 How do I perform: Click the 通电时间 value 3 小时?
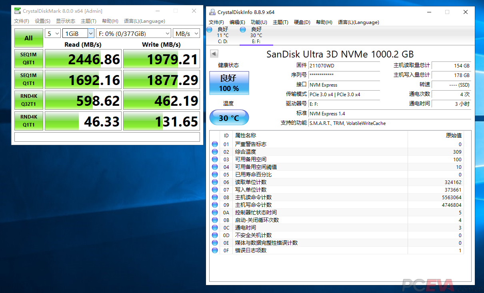point(452,104)
